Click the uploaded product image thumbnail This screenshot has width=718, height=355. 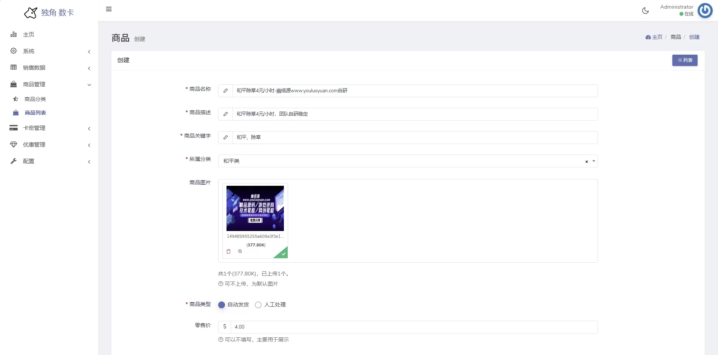click(x=255, y=208)
